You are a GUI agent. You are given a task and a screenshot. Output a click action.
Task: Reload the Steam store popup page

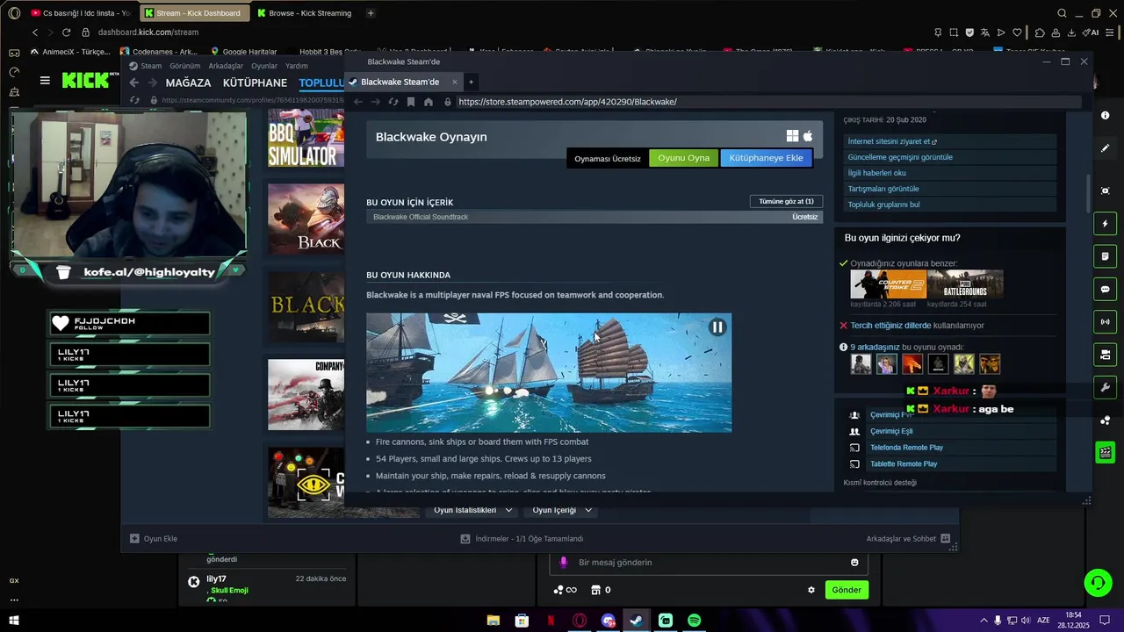click(393, 102)
